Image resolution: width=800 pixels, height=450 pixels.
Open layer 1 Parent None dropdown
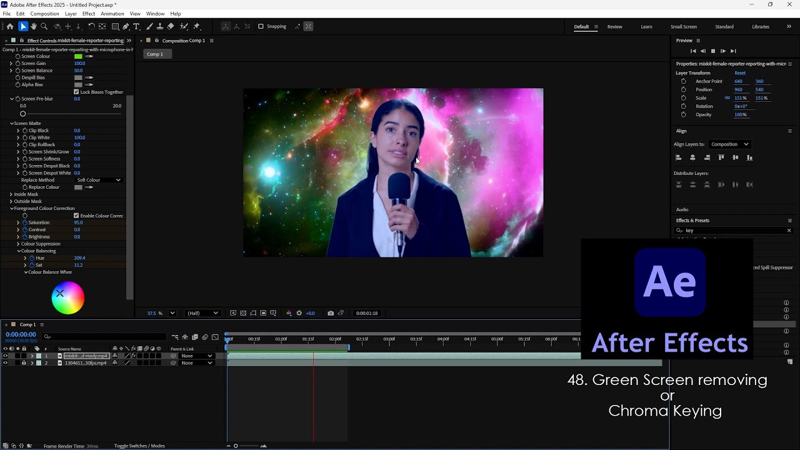click(x=197, y=356)
